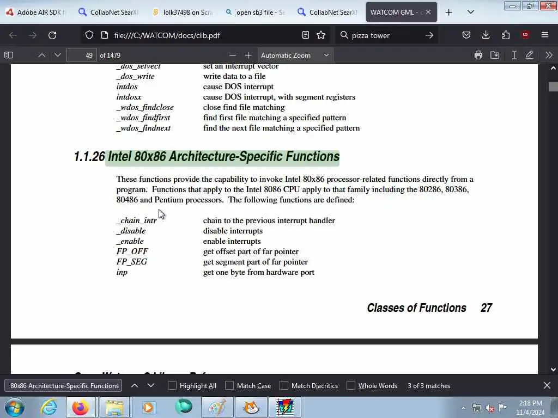
Task: Switch to open sb3 file search tab
Action: pyautogui.click(x=256, y=12)
